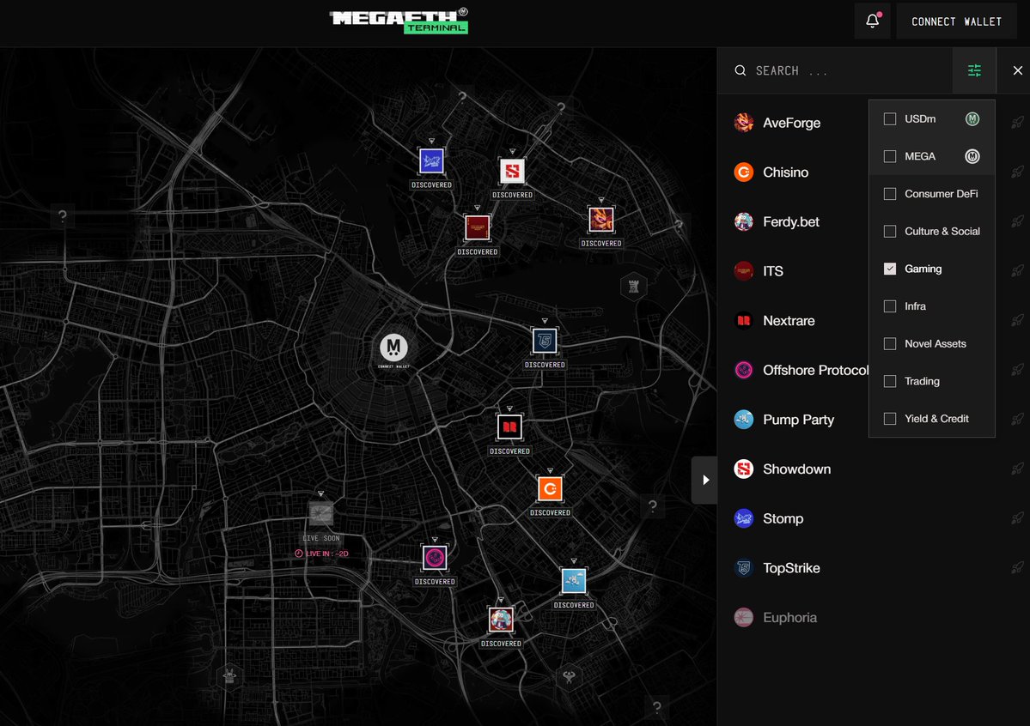
Task: Click the USDm token icon
Action: coord(972,118)
